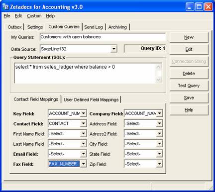Click the Connection String button
This screenshot has width=215, height=192.
189,62
